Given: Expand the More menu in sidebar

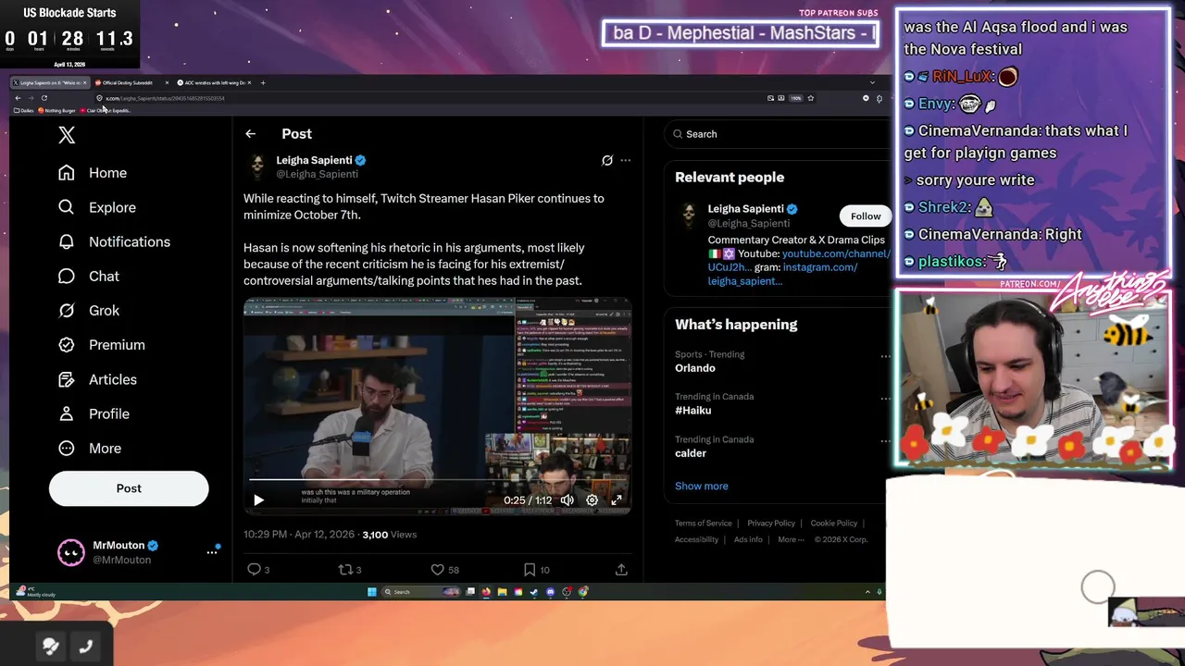Looking at the screenshot, I should [90, 448].
